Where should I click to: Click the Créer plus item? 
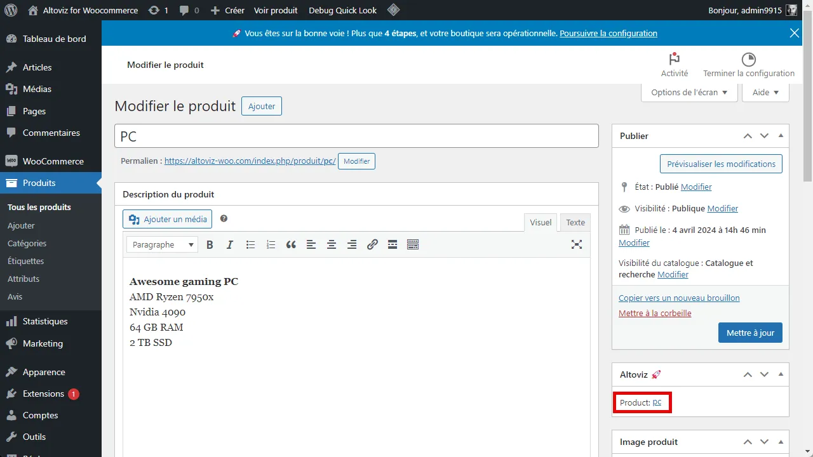click(x=227, y=10)
